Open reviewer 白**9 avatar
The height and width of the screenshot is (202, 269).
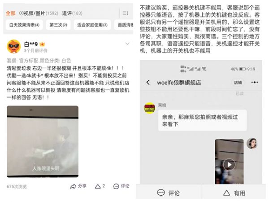(x=14, y=47)
